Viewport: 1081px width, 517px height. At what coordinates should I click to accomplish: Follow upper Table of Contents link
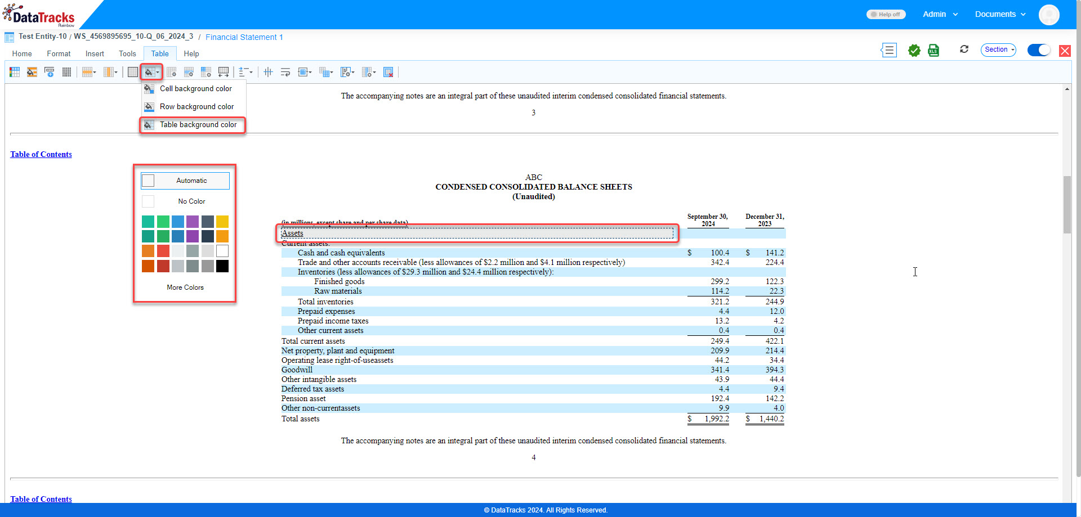click(x=41, y=155)
